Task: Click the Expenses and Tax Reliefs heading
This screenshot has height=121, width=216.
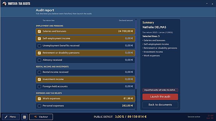Action: pos(49,93)
